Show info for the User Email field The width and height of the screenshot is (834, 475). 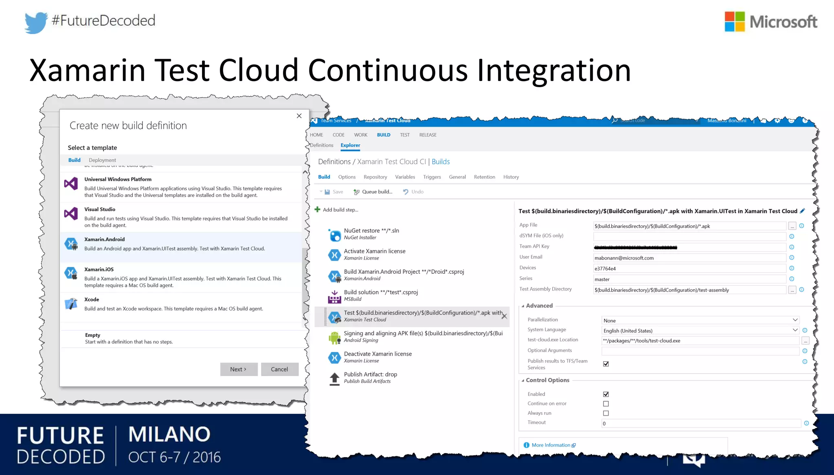click(792, 257)
